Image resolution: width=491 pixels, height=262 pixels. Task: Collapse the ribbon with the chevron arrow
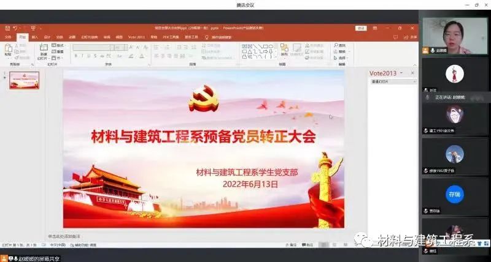pos(415,65)
